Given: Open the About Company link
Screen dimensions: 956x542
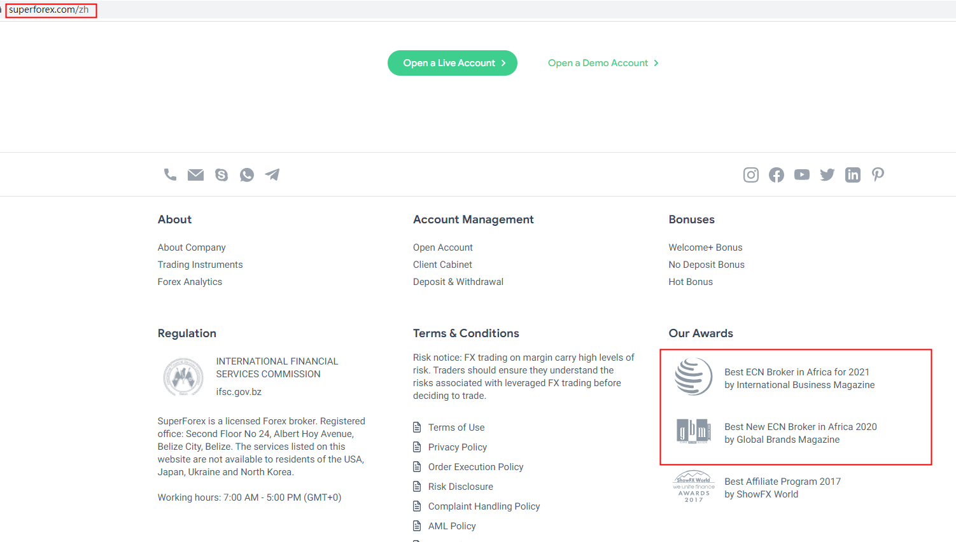Looking at the screenshot, I should pyautogui.click(x=192, y=247).
